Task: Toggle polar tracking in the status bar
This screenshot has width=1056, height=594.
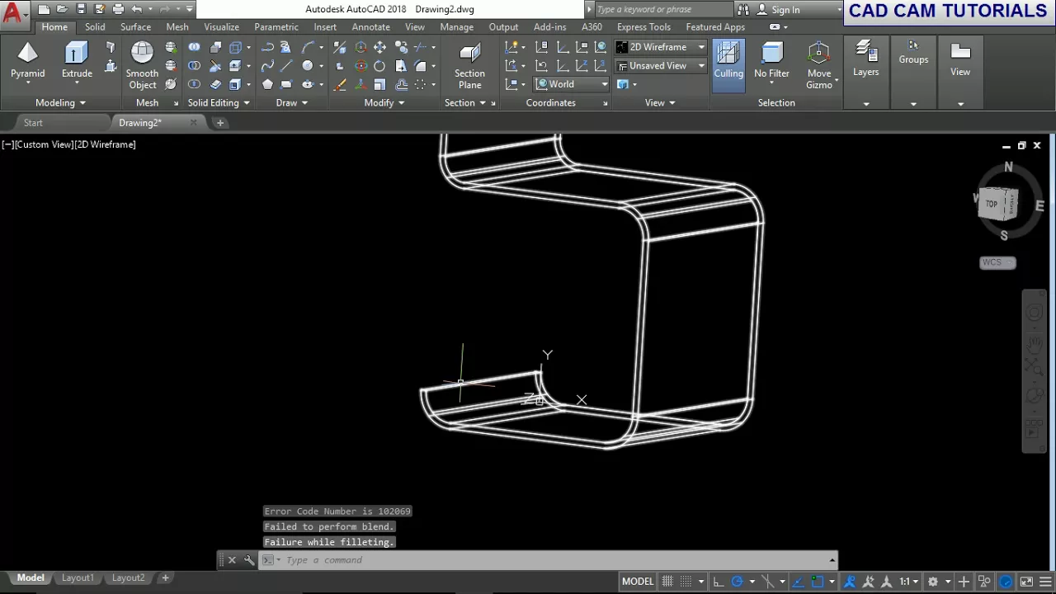Action: [738, 582]
